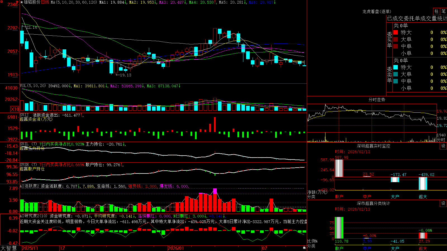Click the AI活跃度2 indicator name
Image resolution: width=447 pixels, height=251 pixels.
coord(30,186)
